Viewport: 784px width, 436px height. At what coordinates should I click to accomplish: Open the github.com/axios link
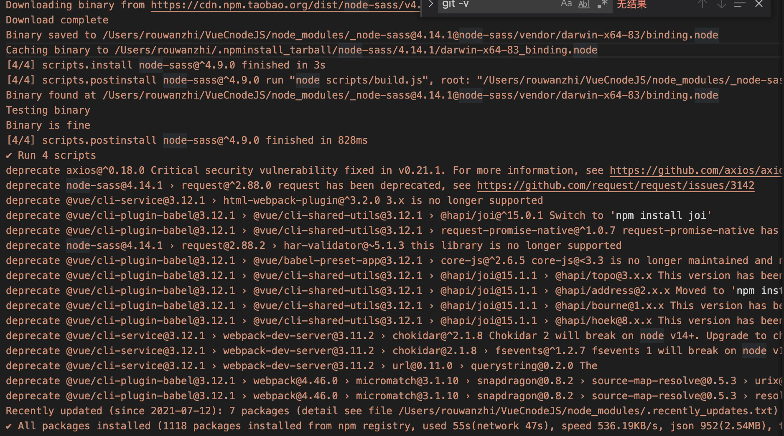click(696, 170)
